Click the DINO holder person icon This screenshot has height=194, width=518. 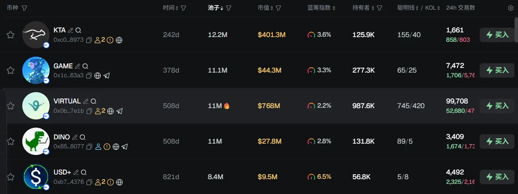(x=98, y=147)
